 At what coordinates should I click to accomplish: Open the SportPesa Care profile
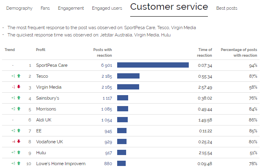tap(52, 65)
